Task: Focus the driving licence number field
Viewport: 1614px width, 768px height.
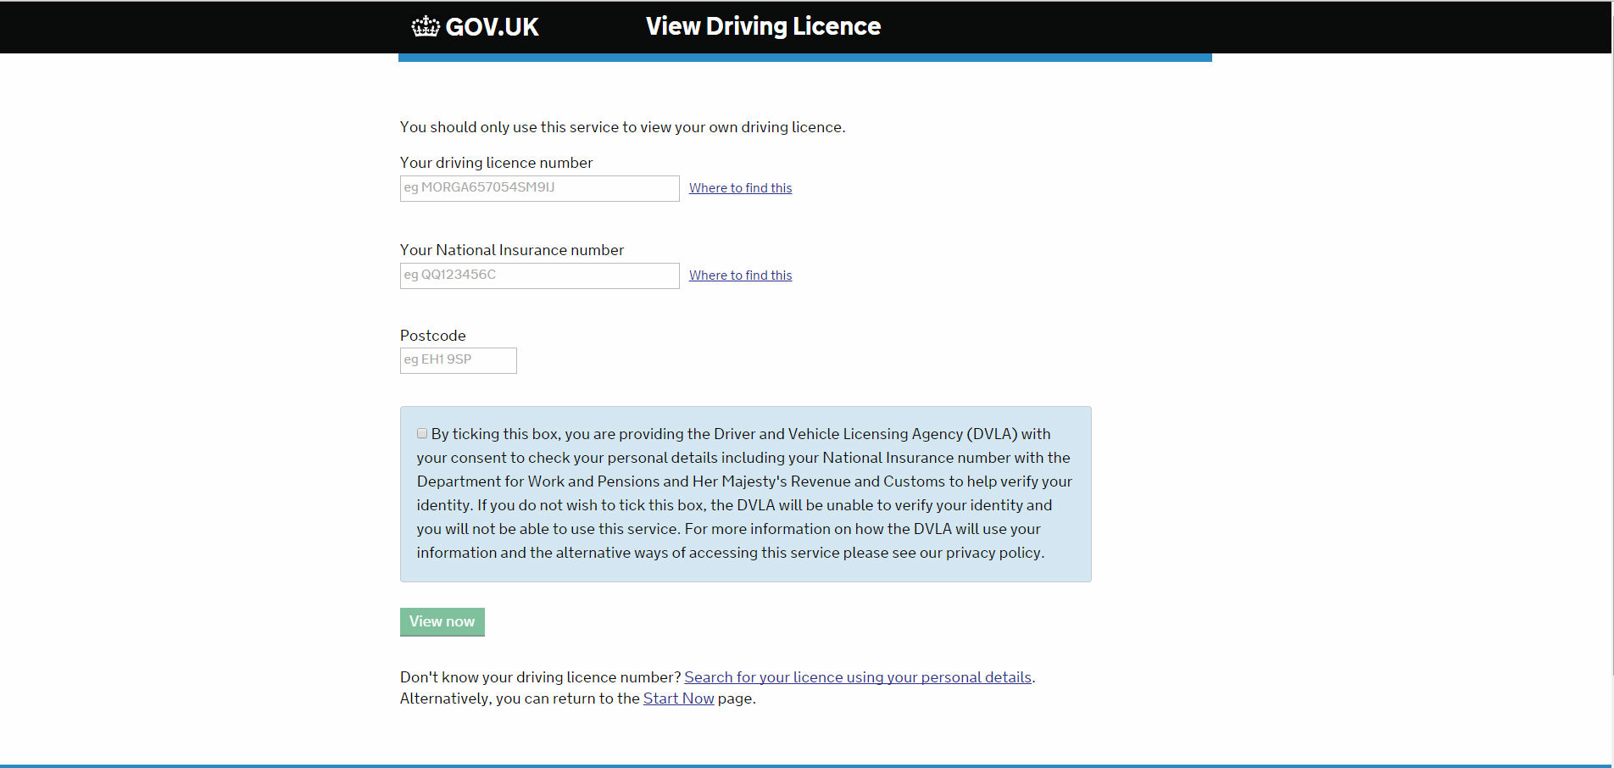Action: 540,188
